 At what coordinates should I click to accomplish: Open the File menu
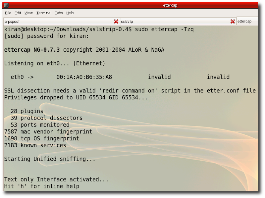click(x=8, y=13)
